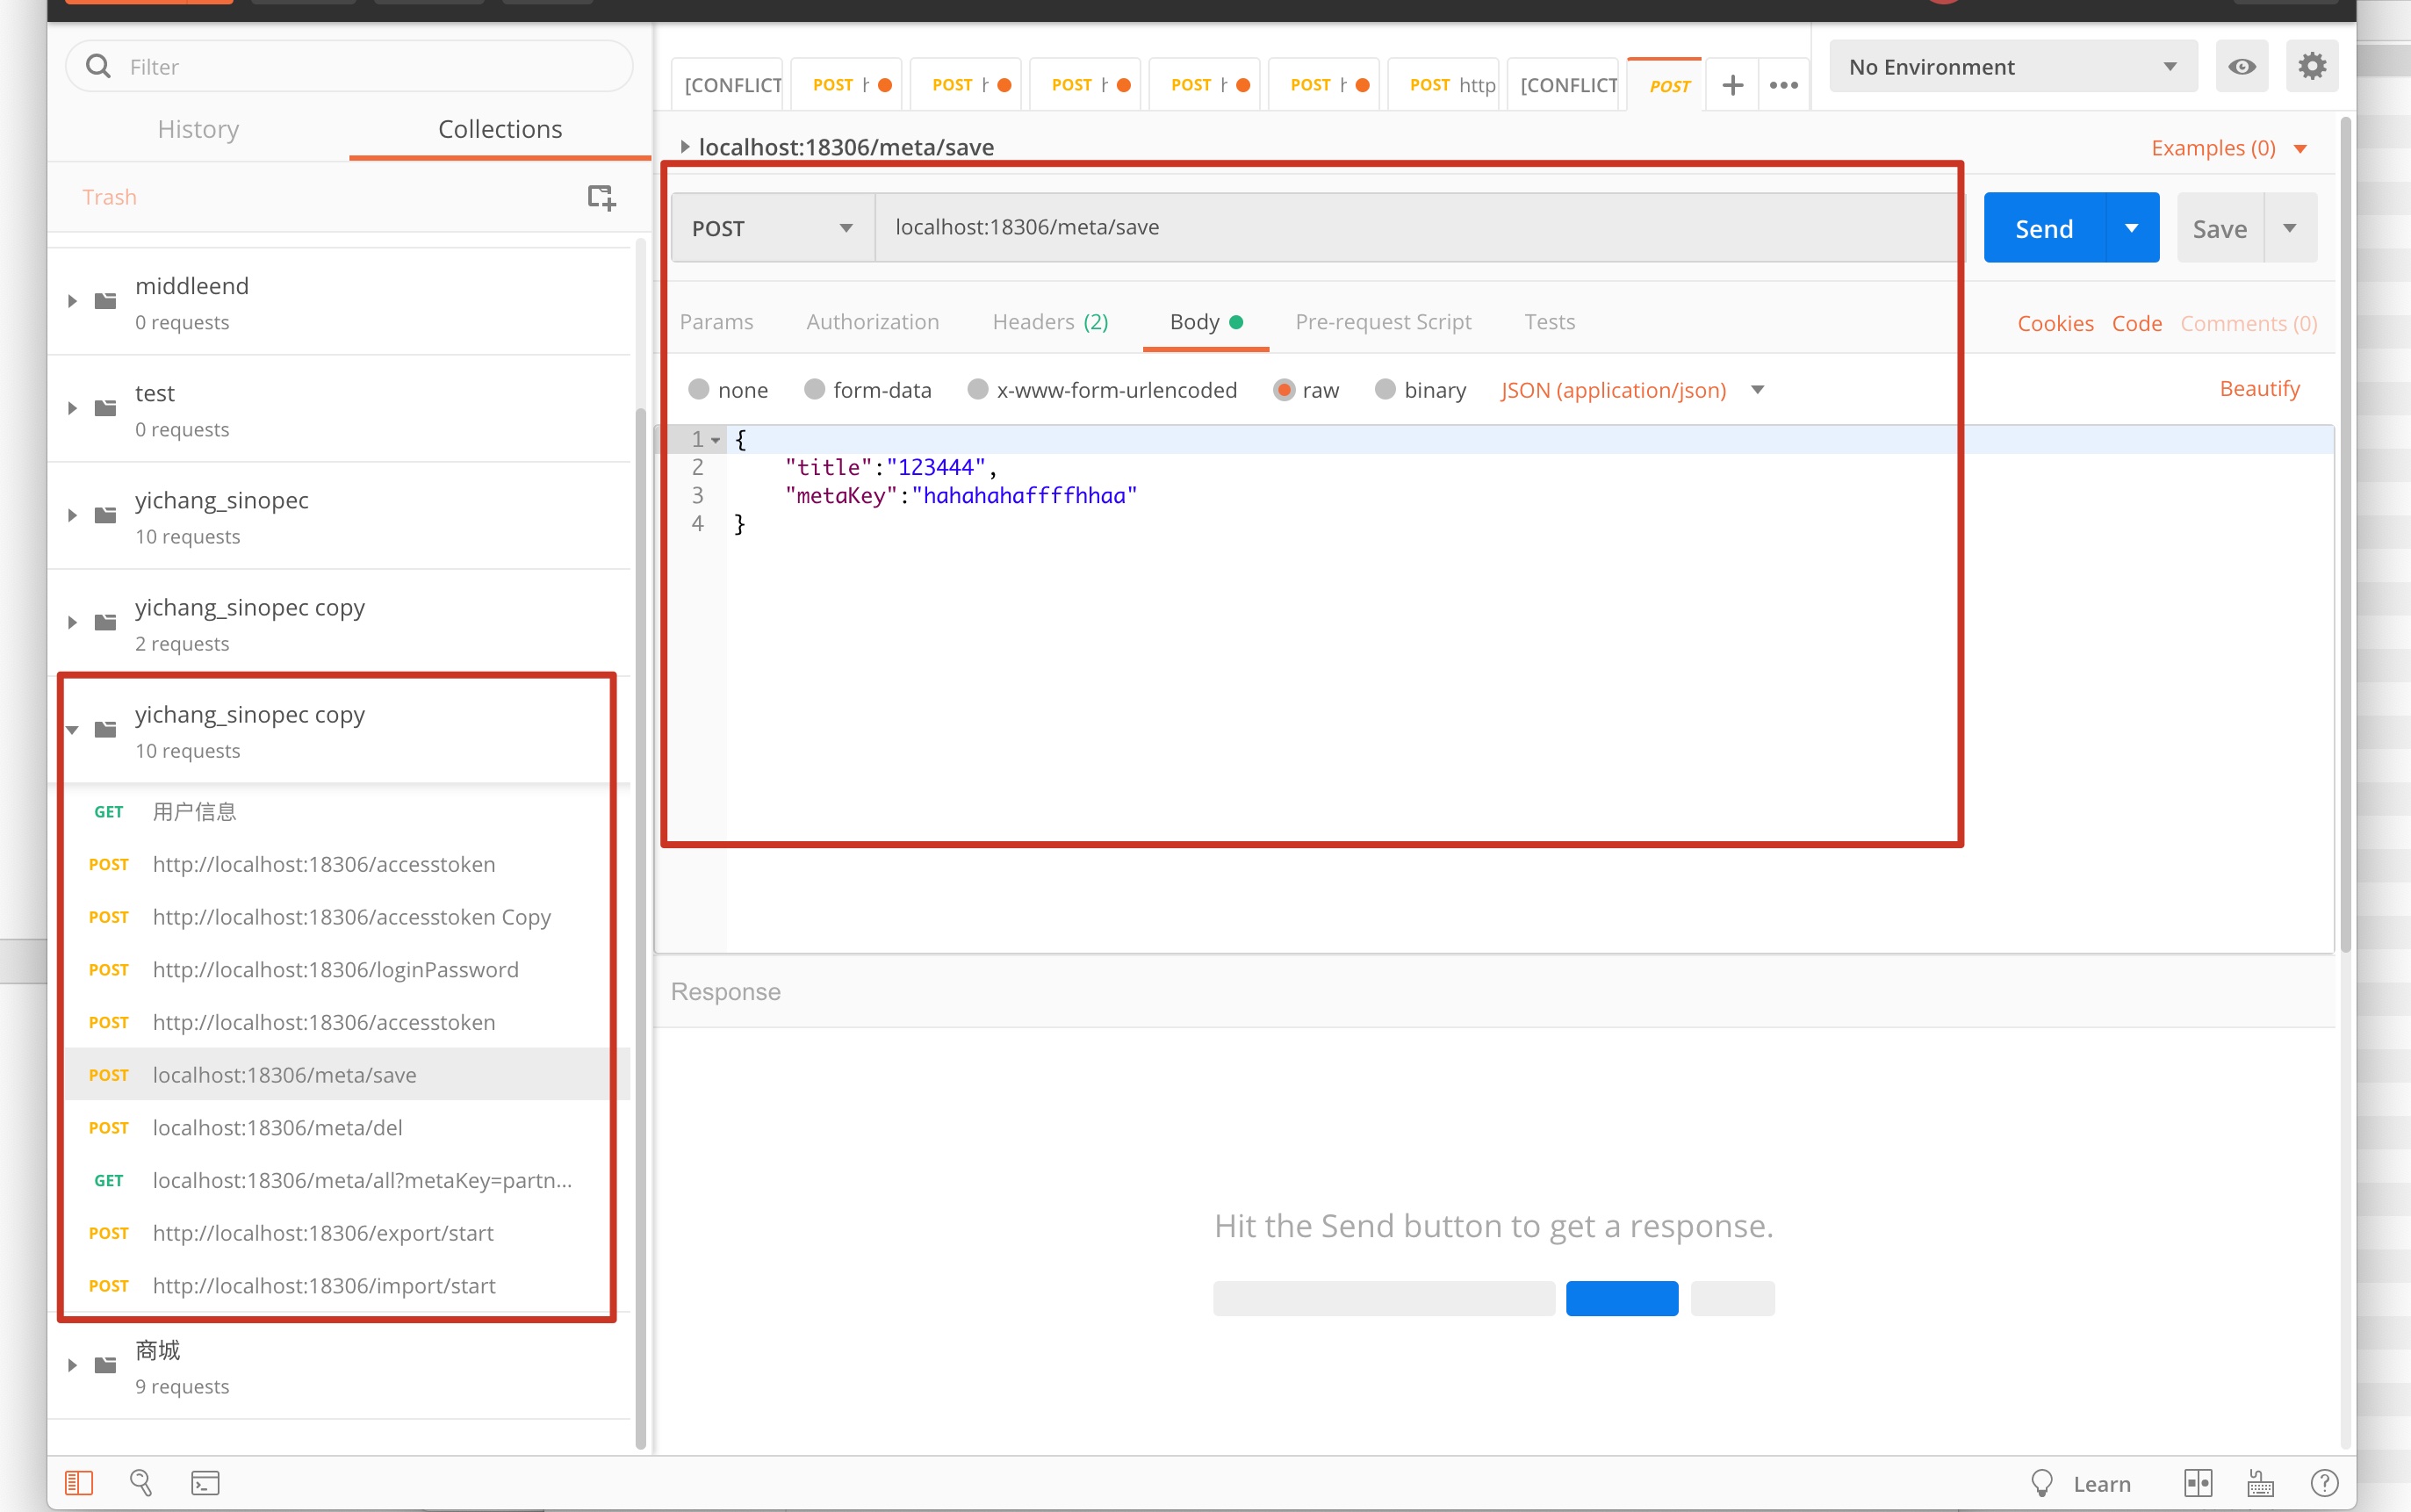Open the Headers (2) tab
The image size is (2411, 1512).
1050,322
